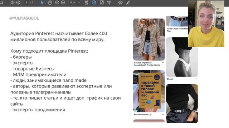Go to the next page with the down arrow
Screen dimensions: 229x128
18,2
